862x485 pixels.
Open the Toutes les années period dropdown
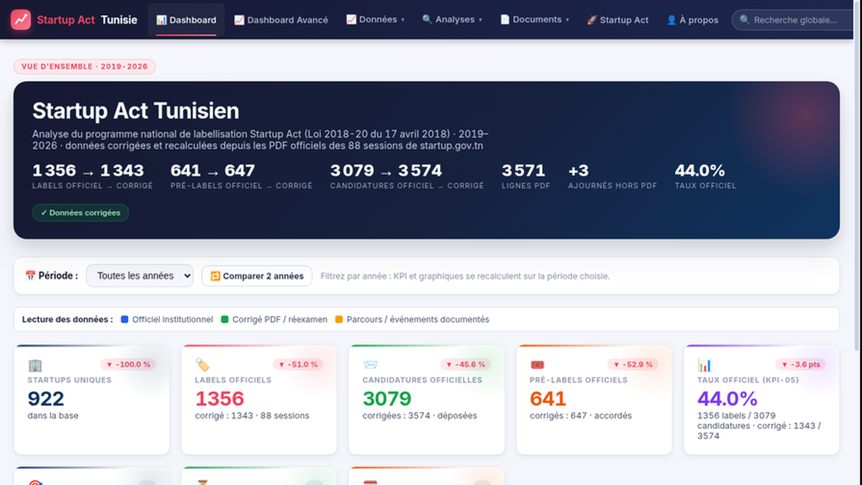coord(140,276)
